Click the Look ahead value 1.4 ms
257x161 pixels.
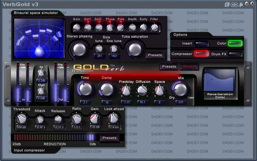pyautogui.click(x=114, y=127)
